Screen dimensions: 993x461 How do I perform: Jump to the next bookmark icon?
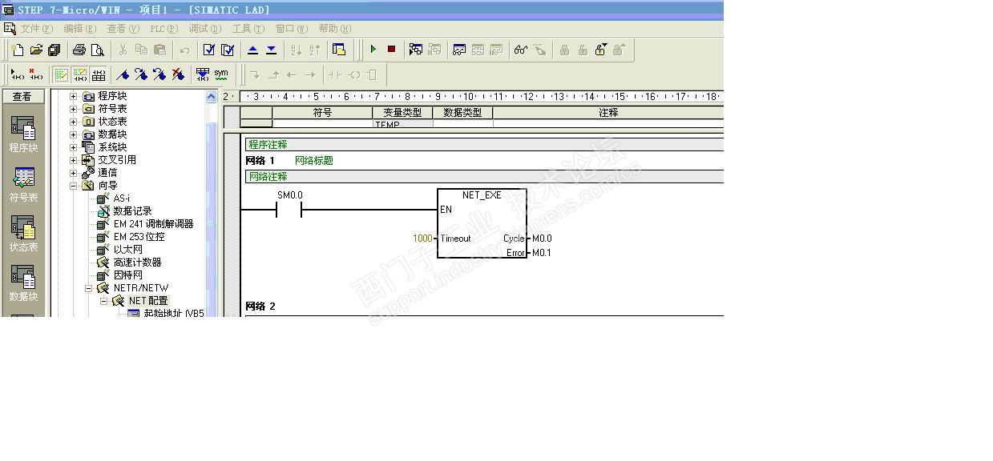coord(141,74)
